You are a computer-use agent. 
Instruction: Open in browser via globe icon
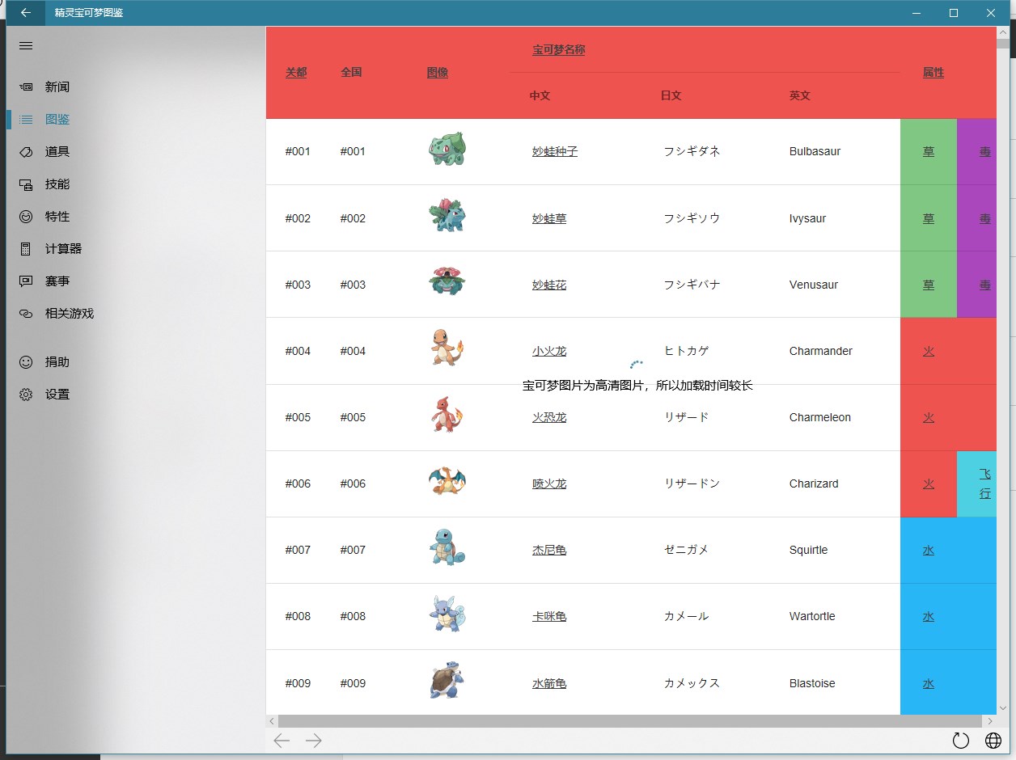[x=993, y=741]
